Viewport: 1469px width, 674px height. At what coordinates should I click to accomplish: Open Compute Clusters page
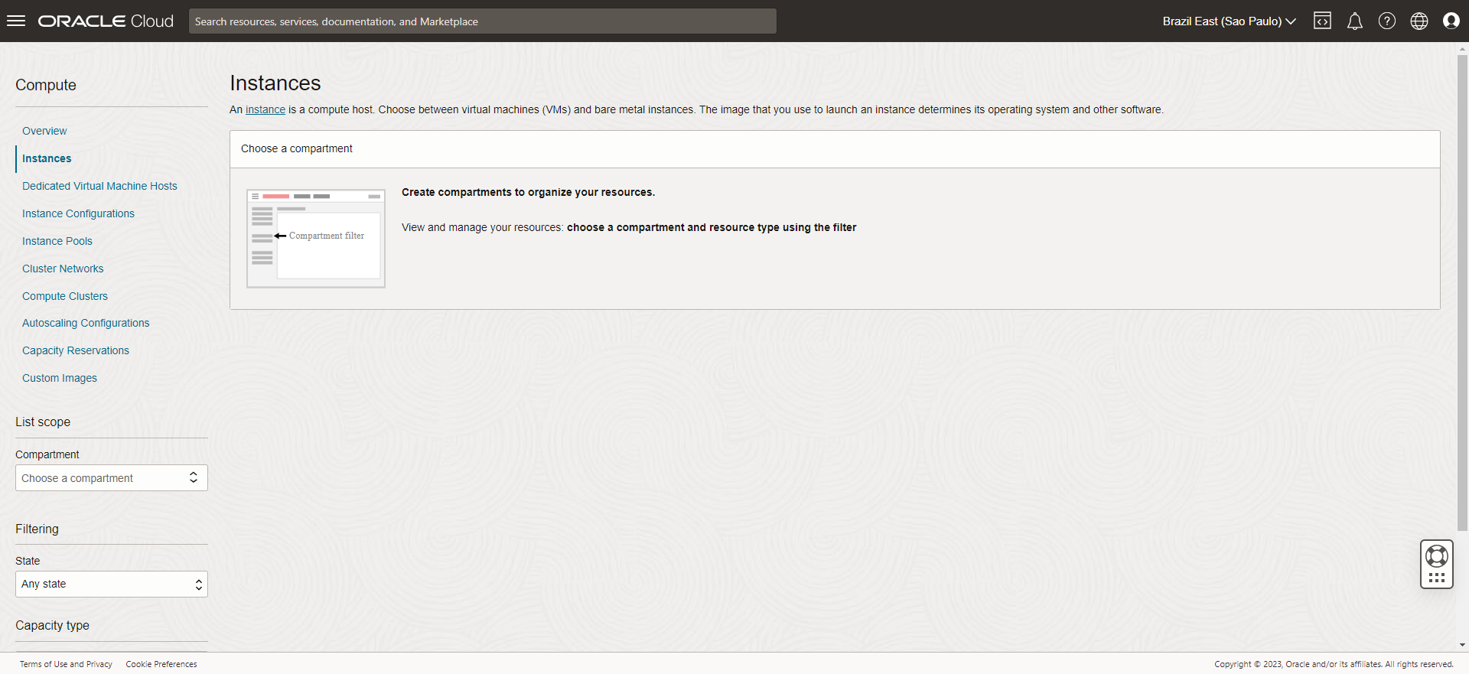pyautogui.click(x=65, y=296)
